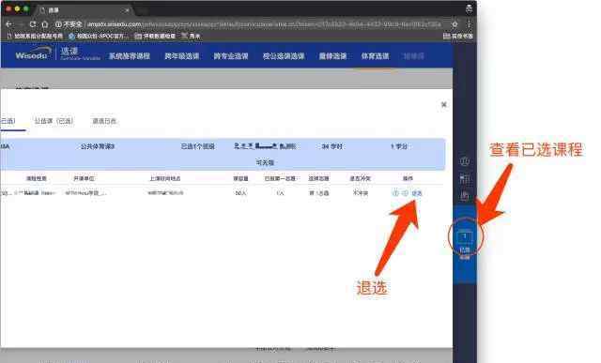Click the first circular info icon before 退选
The image size is (601, 363).
point(395,193)
